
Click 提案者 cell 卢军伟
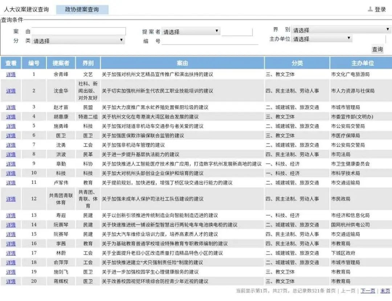coord(61,183)
